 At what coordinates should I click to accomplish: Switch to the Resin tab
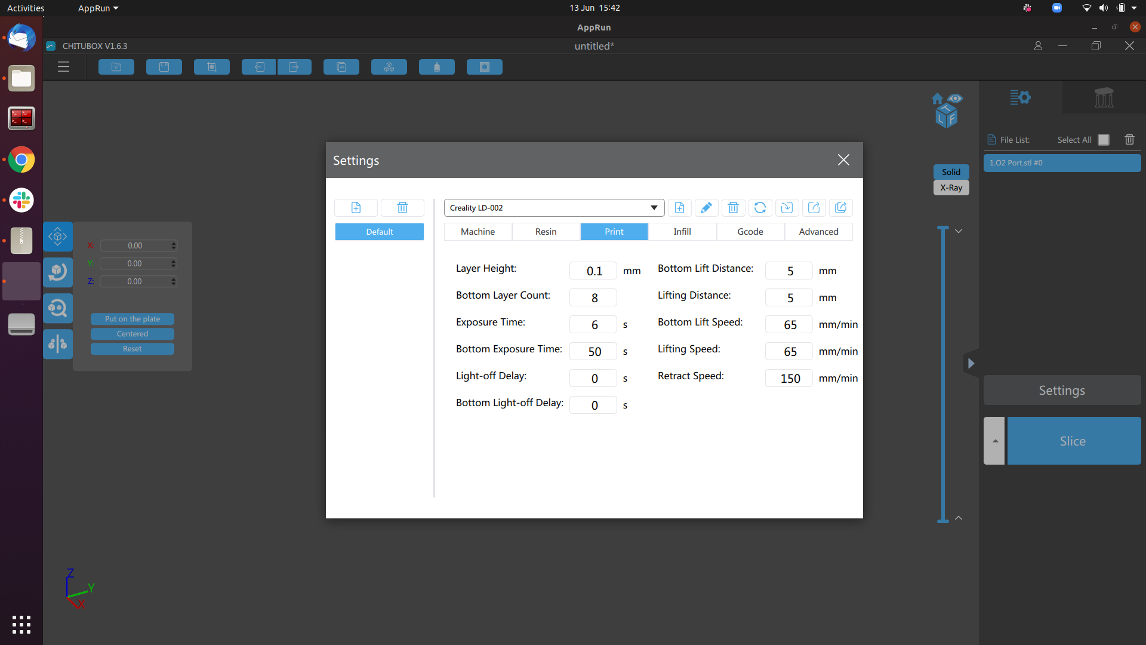[546, 232]
